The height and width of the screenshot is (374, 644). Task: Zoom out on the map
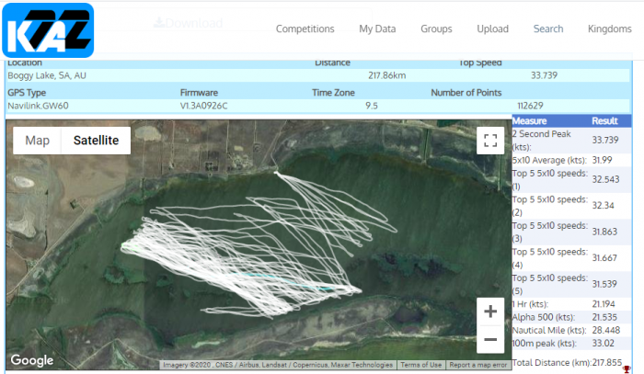pos(490,340)
